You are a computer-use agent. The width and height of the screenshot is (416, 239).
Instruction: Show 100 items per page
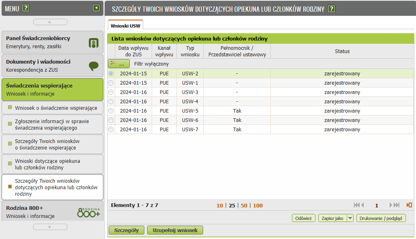[258, 205]
